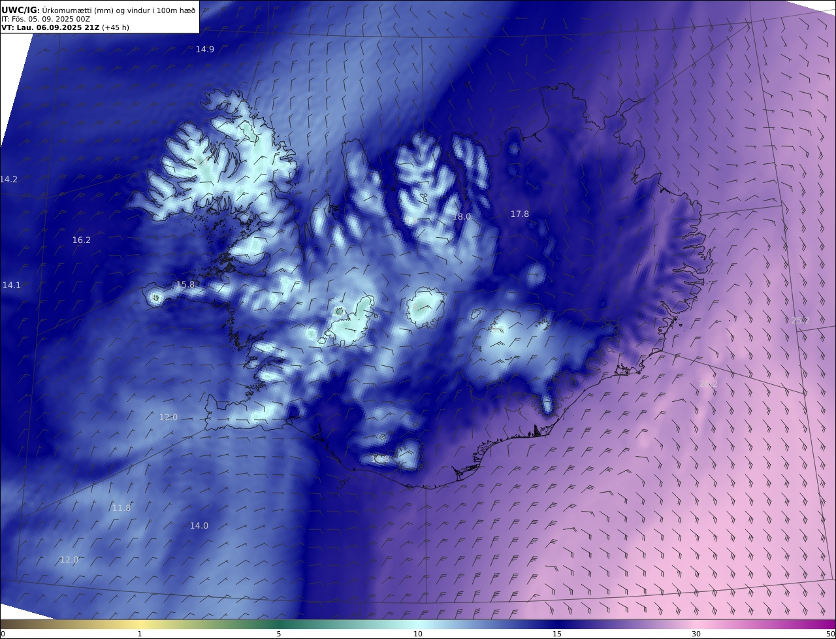Click the 12.0 label just below the 11.8 label
836x639 pixels.
[x=69, y=559]
